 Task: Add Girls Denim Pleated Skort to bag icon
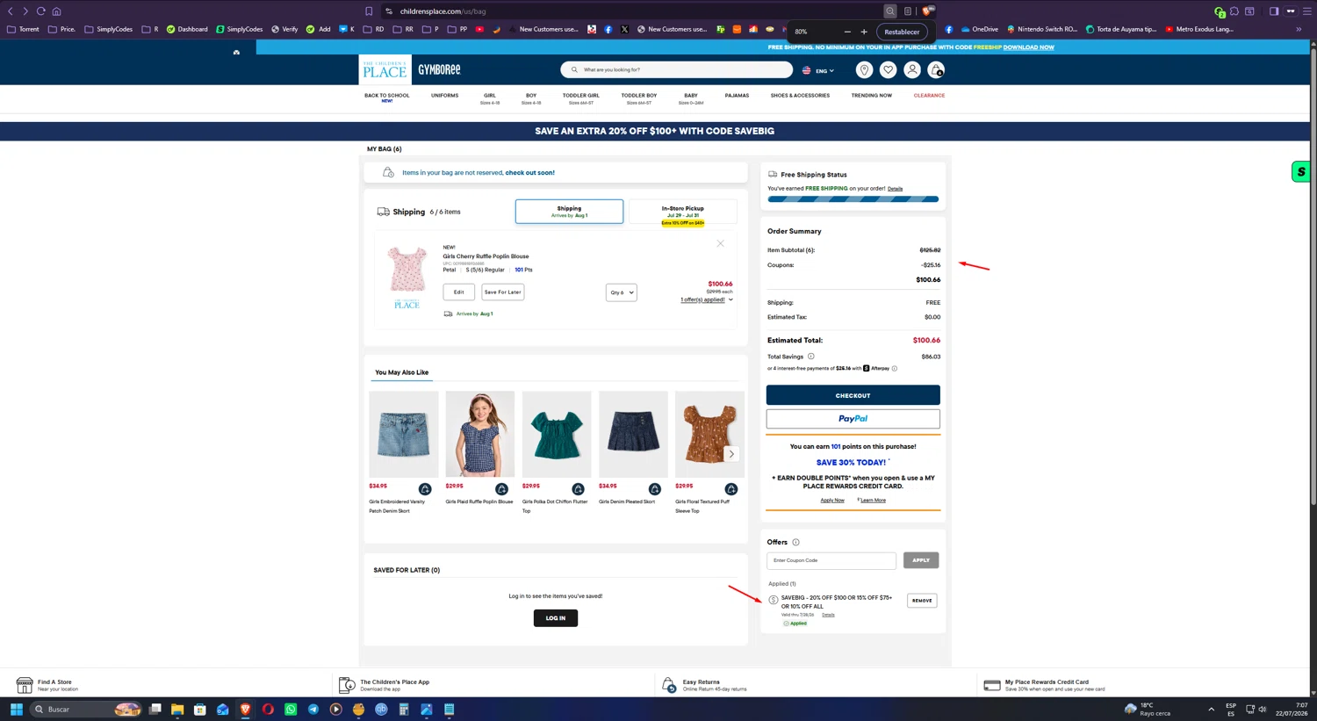click(654, 489)
